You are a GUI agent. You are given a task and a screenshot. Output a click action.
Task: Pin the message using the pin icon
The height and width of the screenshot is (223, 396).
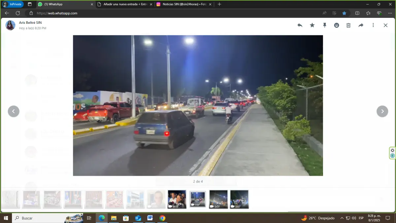point(324,25)
